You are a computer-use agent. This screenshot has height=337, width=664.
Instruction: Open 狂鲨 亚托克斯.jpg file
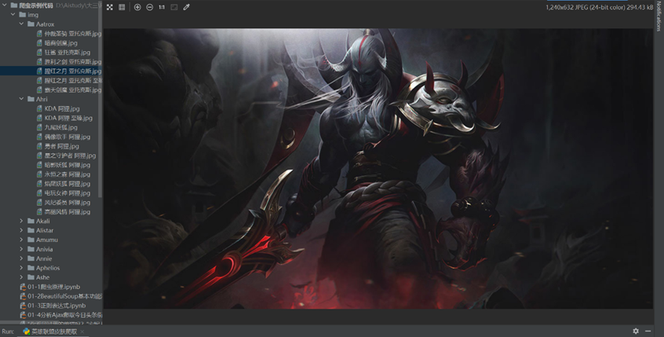tap(63, 53)
